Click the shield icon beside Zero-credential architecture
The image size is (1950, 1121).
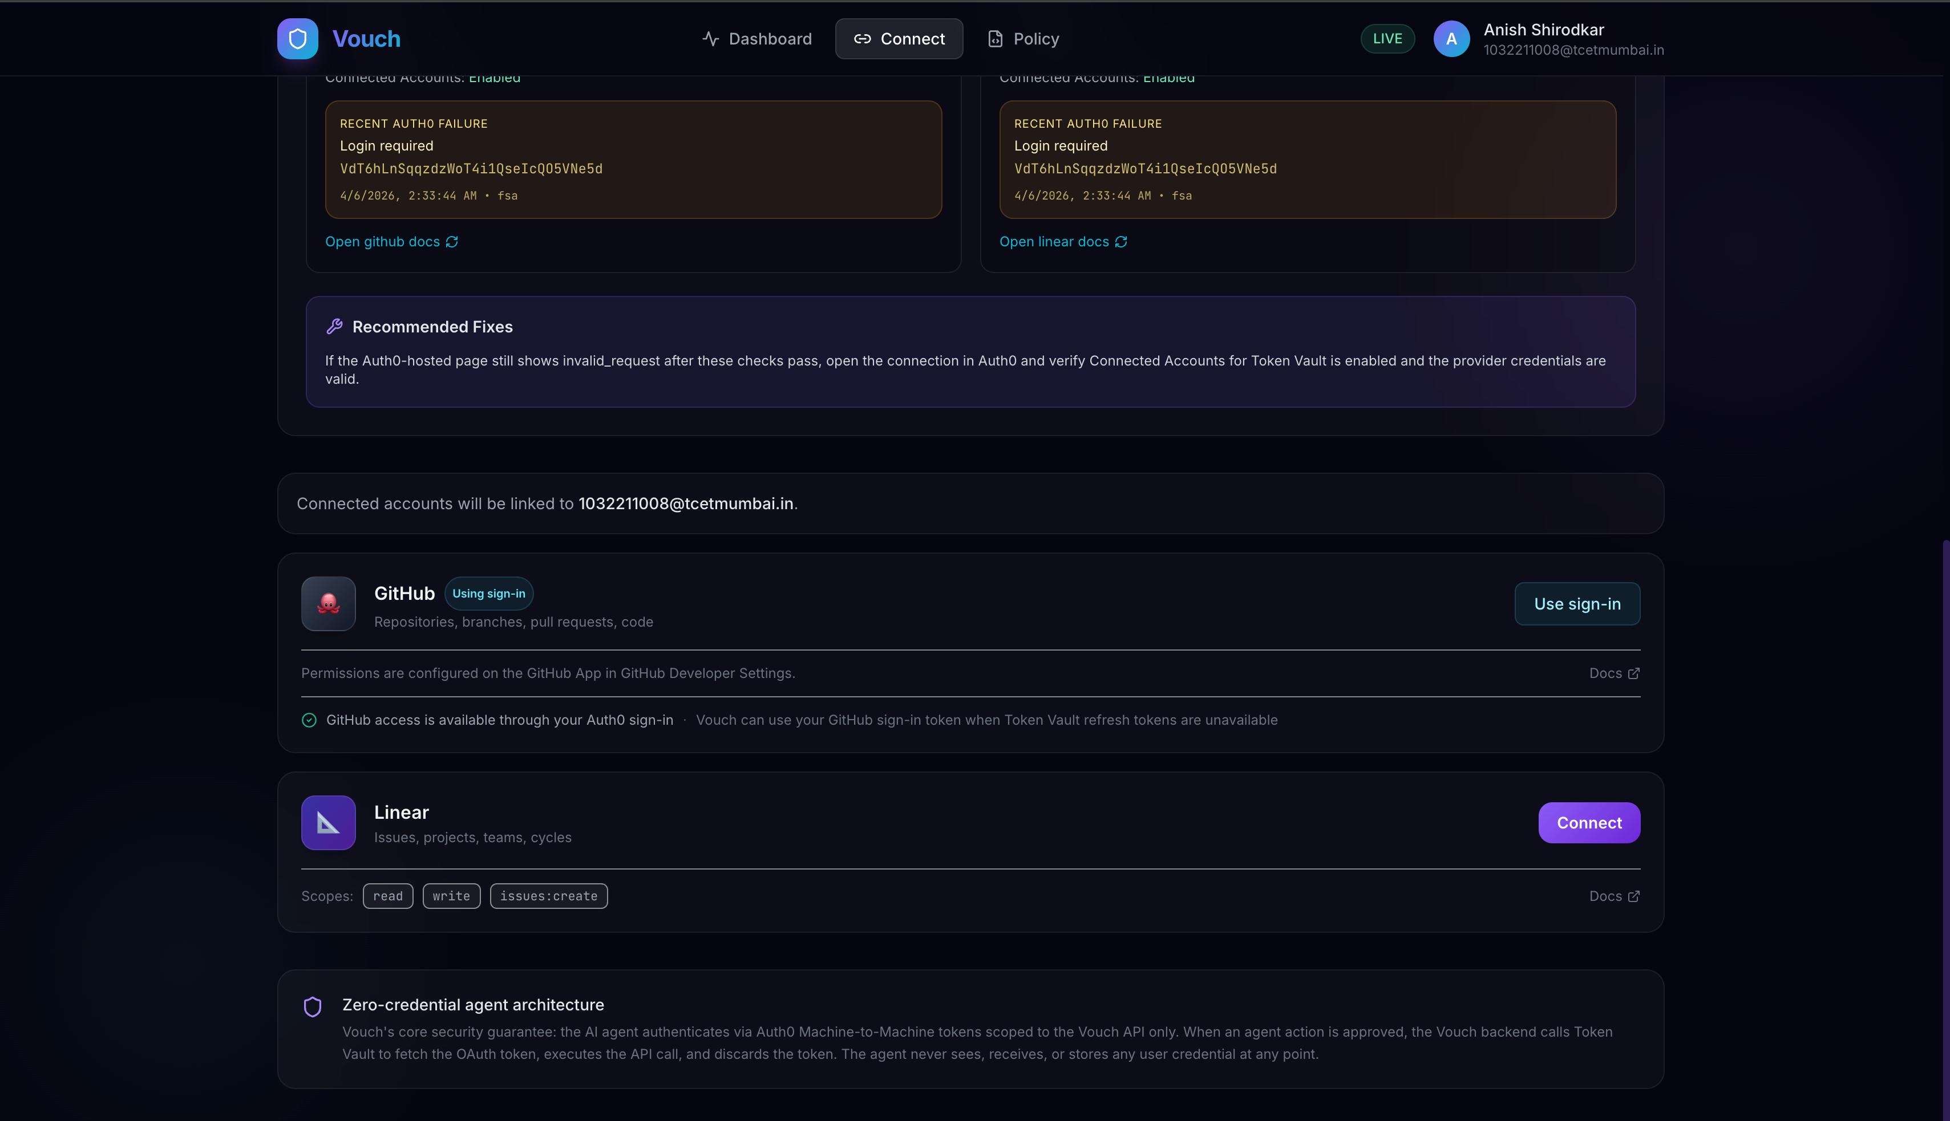point(312,1006)
